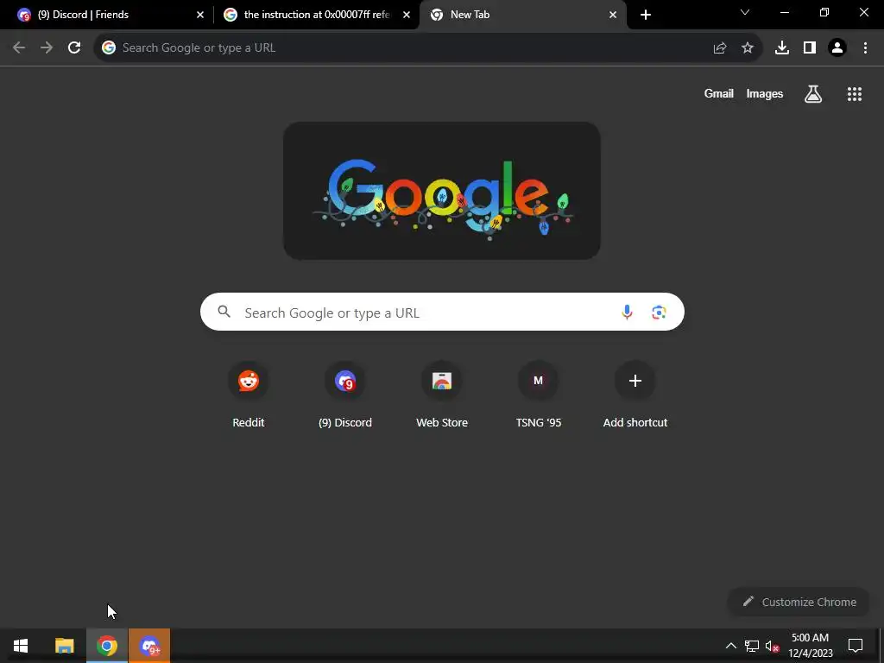Click the muted volume tray icon
884x663 pixels.
tap(772, 646)
